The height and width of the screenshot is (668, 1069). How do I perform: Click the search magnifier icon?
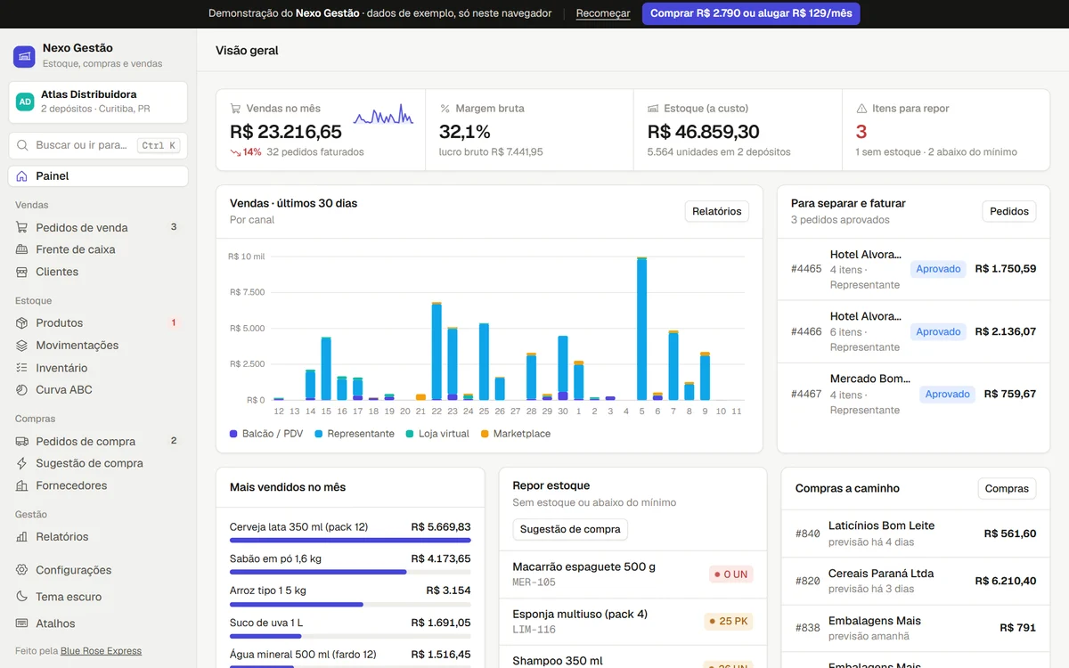[x=23, y=145]
